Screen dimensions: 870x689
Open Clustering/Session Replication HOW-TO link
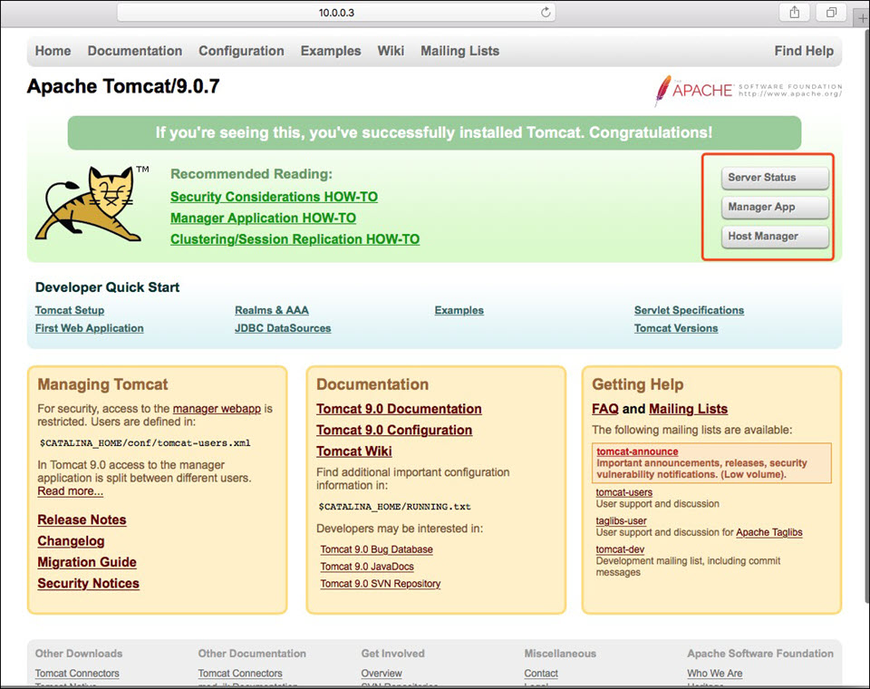tap(295, 239)
